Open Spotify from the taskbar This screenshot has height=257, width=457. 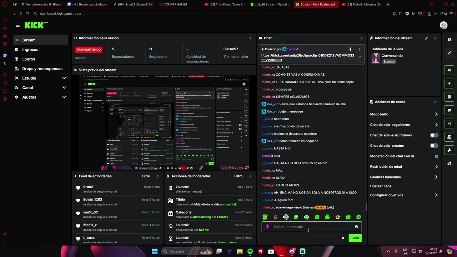[x=250, y=251]
